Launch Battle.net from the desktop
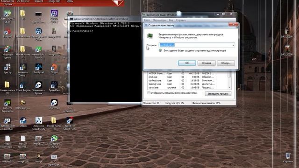The height and width of the screenshot is (168, 299). (38, 68)
